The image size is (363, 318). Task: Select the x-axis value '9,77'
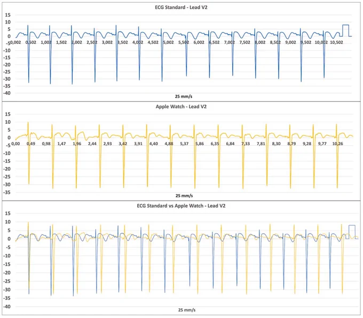(x=322, y=144)
